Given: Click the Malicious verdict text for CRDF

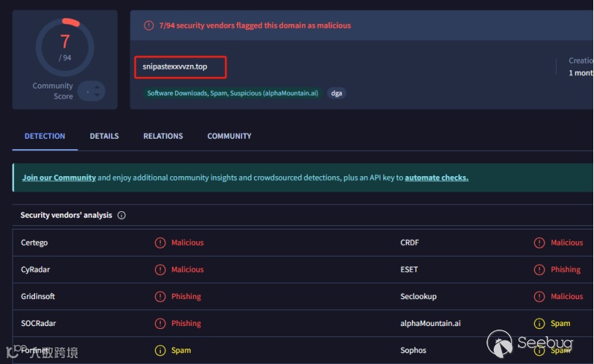Looking at the screenshot, I should point(567,243).
